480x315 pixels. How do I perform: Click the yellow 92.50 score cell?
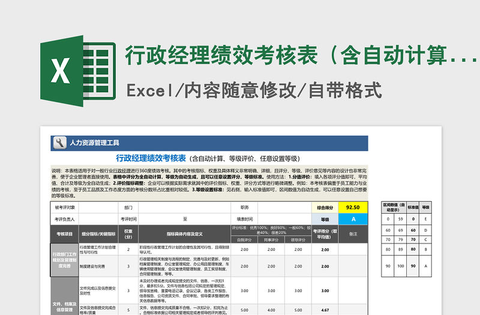tap(353, 207)
